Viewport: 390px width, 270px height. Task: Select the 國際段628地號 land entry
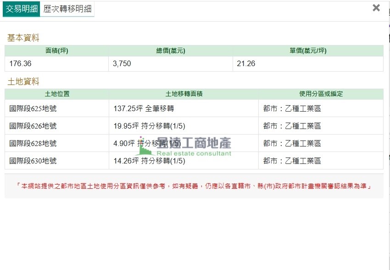click(x=33, y=144)
